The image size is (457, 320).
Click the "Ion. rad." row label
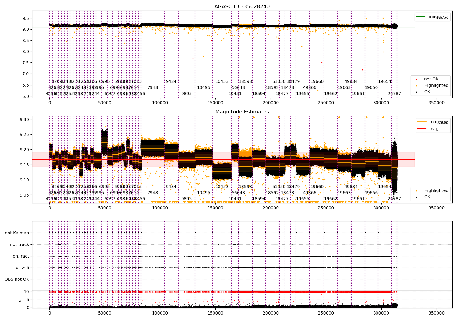point(20,256)
